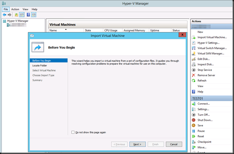The image size is (234, 154).
Task: Click Virtual Switch Manager icon
Action: pyautogui.click(x=194, y=48)
